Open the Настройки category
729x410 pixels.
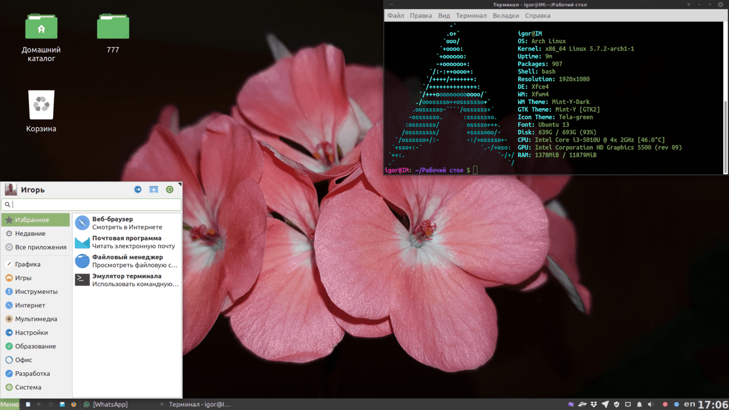click(36, 333)
